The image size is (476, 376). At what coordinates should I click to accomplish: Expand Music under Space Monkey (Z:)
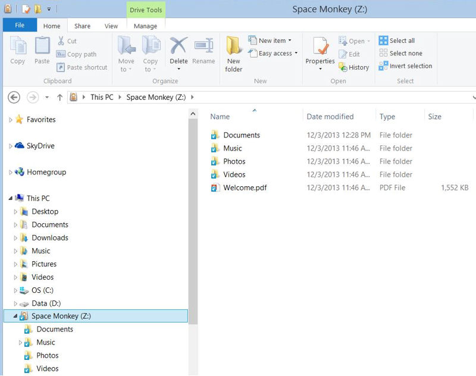[x=20, y=343]
